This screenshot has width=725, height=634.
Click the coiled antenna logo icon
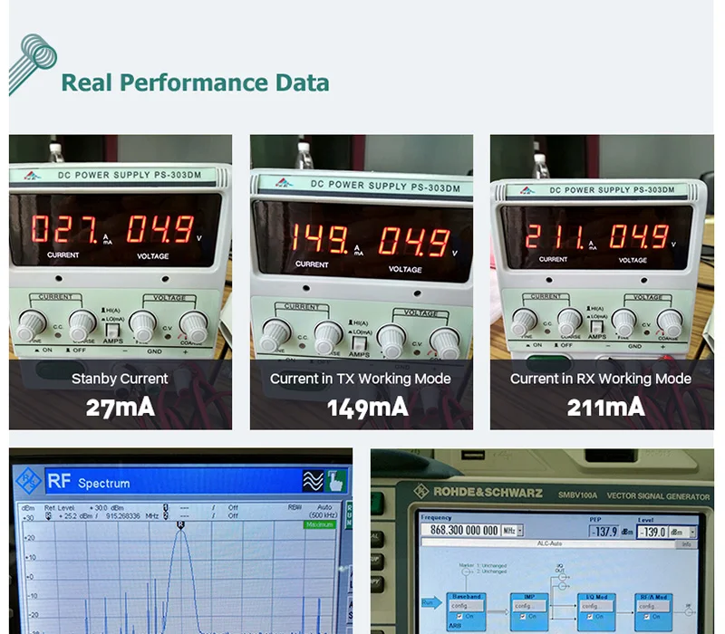[33, 64]
